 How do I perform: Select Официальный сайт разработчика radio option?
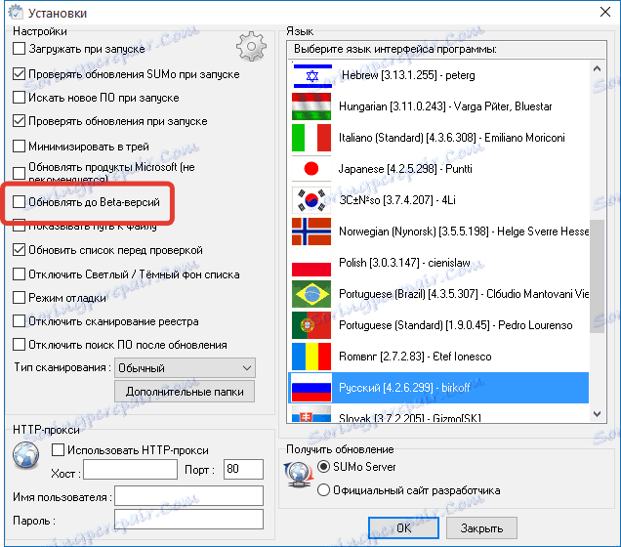coord(323,490)
